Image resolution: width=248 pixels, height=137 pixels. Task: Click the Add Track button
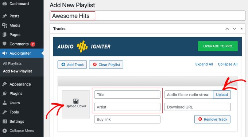72,64
